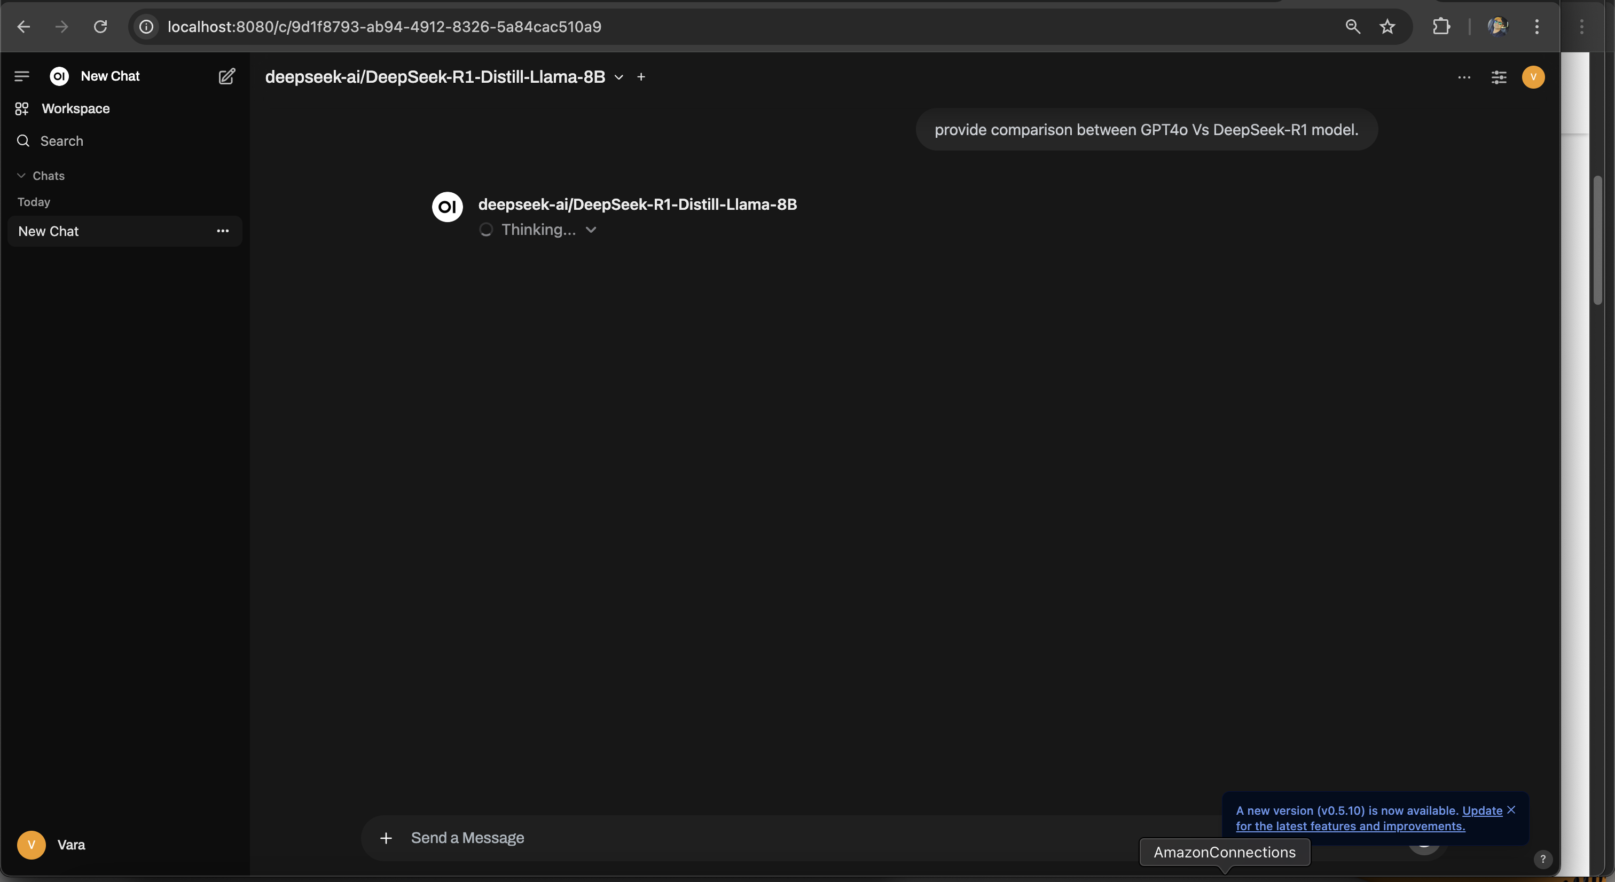Collapse the Chats section
Viewport: 1615px width, 882px height.
pos(41,176)
